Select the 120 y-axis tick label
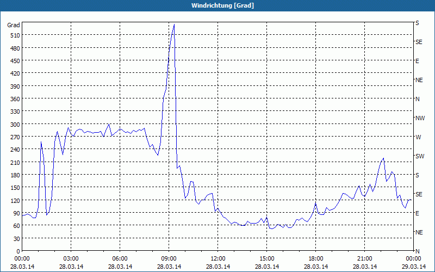The height and width of the screenshot is (272, 435). [x=15, y=200]
